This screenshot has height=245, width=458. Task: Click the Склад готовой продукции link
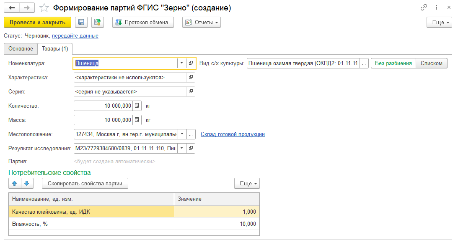coord(233,134)
